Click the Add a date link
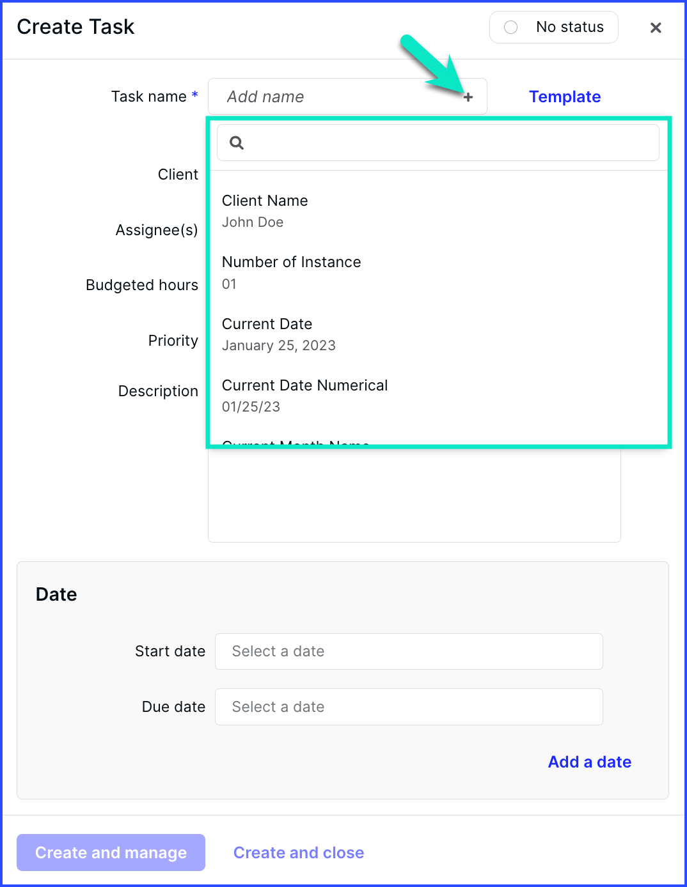Screen dimensions: 687x887 pyautogui.click(x=590, y=762)
